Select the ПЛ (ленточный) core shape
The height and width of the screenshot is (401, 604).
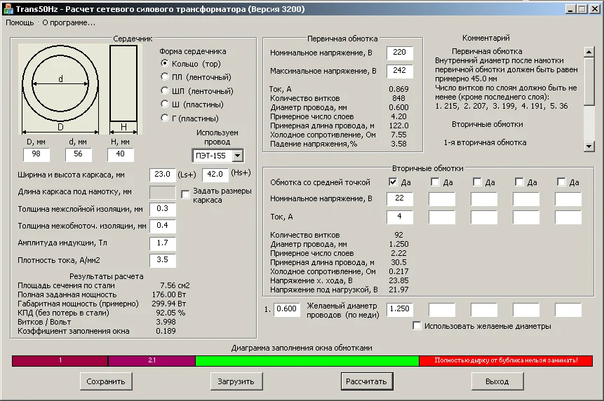(x=165, y=77)
